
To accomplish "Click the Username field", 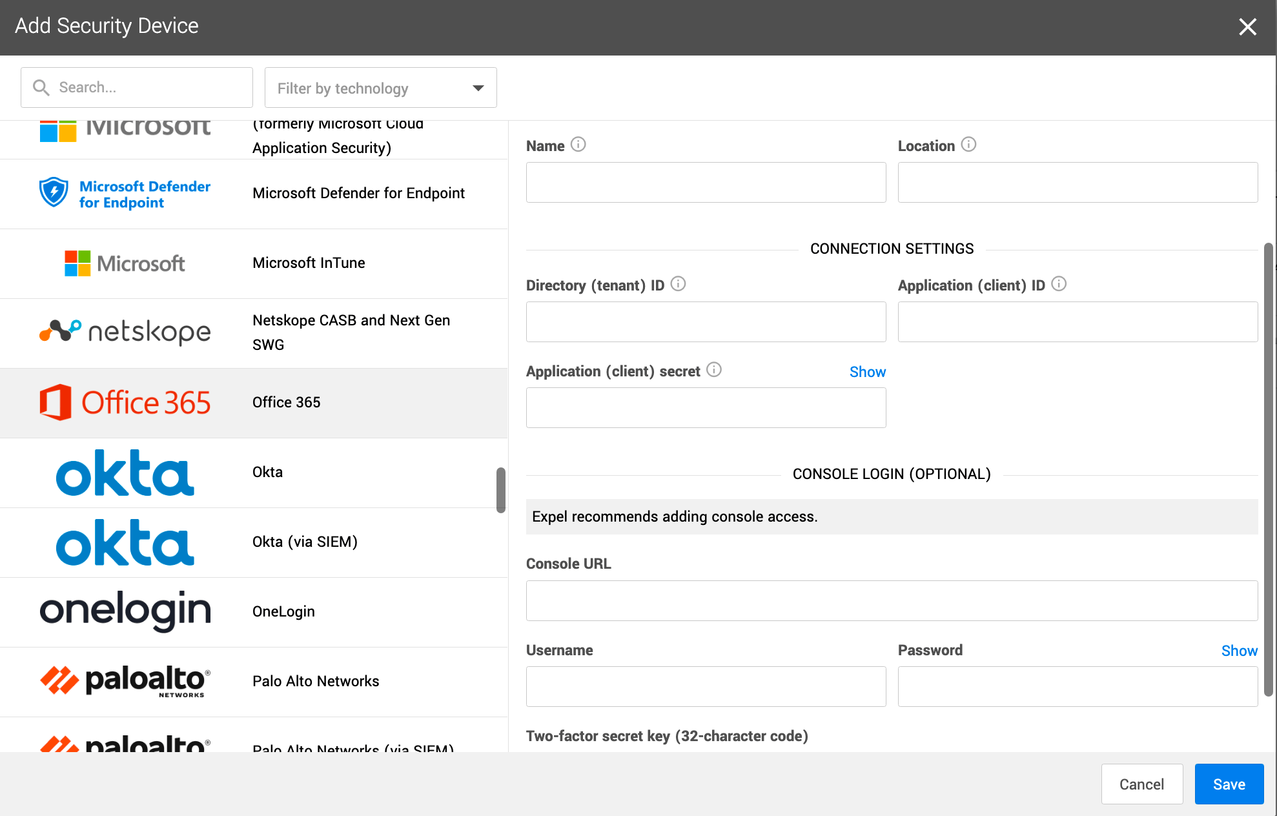I will click(x=706, y=686).
